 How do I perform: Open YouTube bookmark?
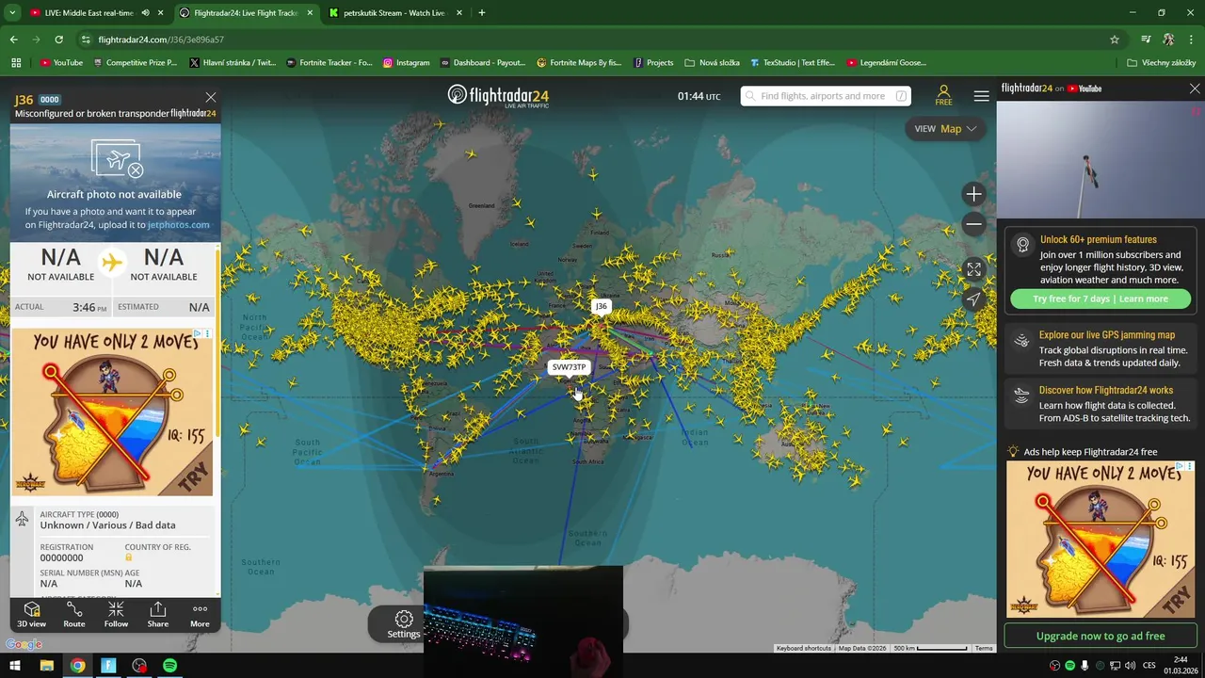pos(61,63)
